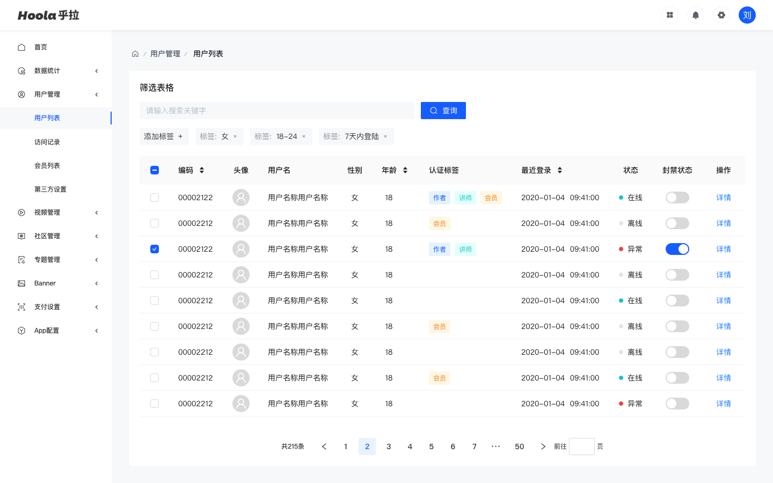
Task: Click the pagination ellipsis for more pages
Action: click(x=496, y=447)
